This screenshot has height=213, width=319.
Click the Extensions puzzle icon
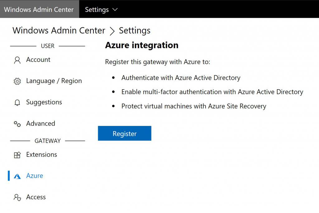17,155
